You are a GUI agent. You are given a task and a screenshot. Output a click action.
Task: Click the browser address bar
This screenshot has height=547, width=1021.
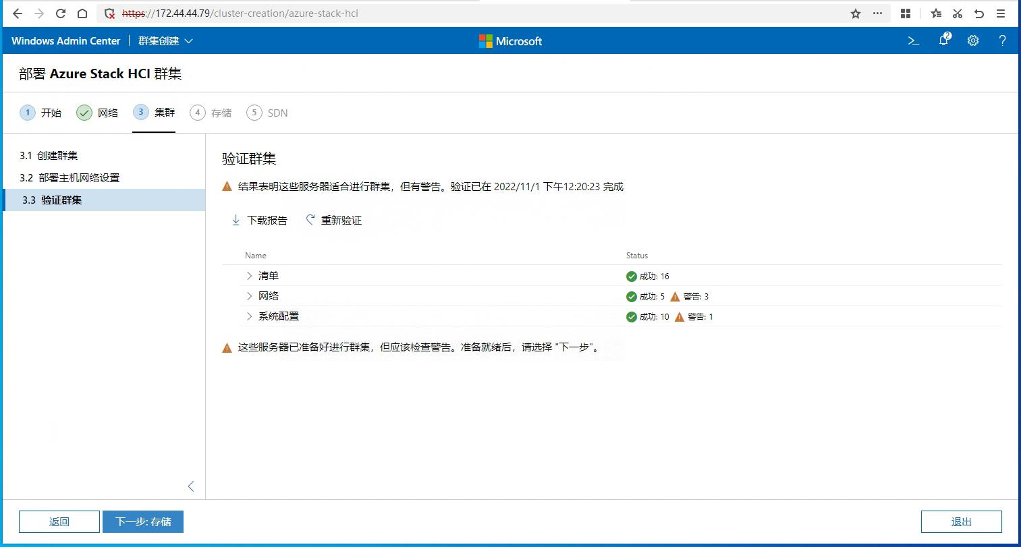click(472, 13)
